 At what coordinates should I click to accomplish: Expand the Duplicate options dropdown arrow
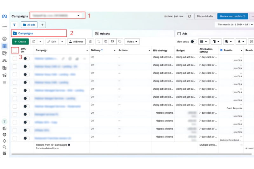tap(40, 42)
